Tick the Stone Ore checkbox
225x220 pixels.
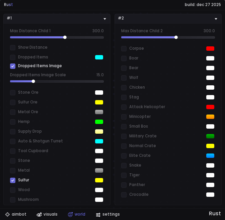[x=13, y=93]
